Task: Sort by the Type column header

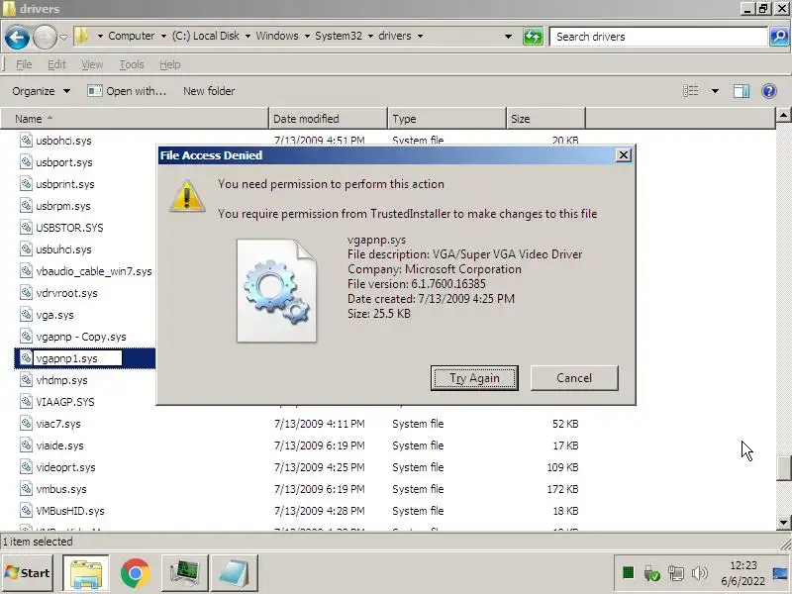Action: (446, 119)
